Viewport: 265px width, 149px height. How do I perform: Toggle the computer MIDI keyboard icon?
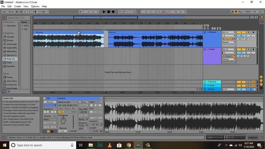tap(236, 12)
